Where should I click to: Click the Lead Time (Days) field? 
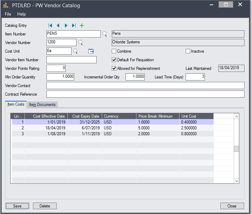[195, 77]
